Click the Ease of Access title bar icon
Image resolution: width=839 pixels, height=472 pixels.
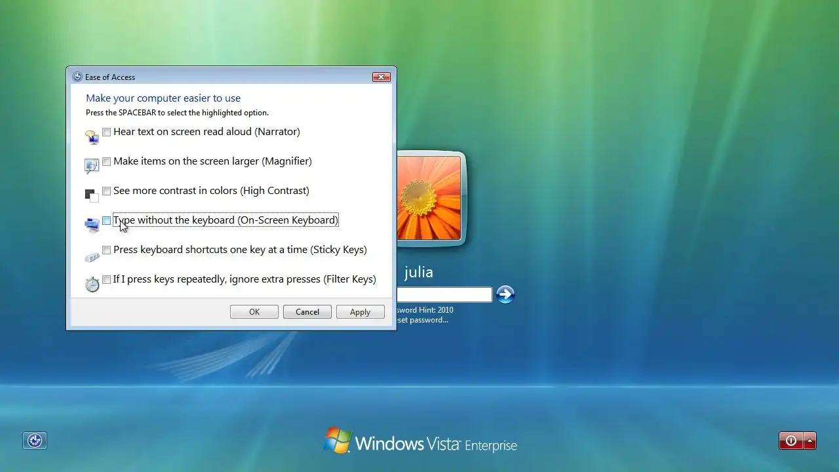click(x=77, y=77)
